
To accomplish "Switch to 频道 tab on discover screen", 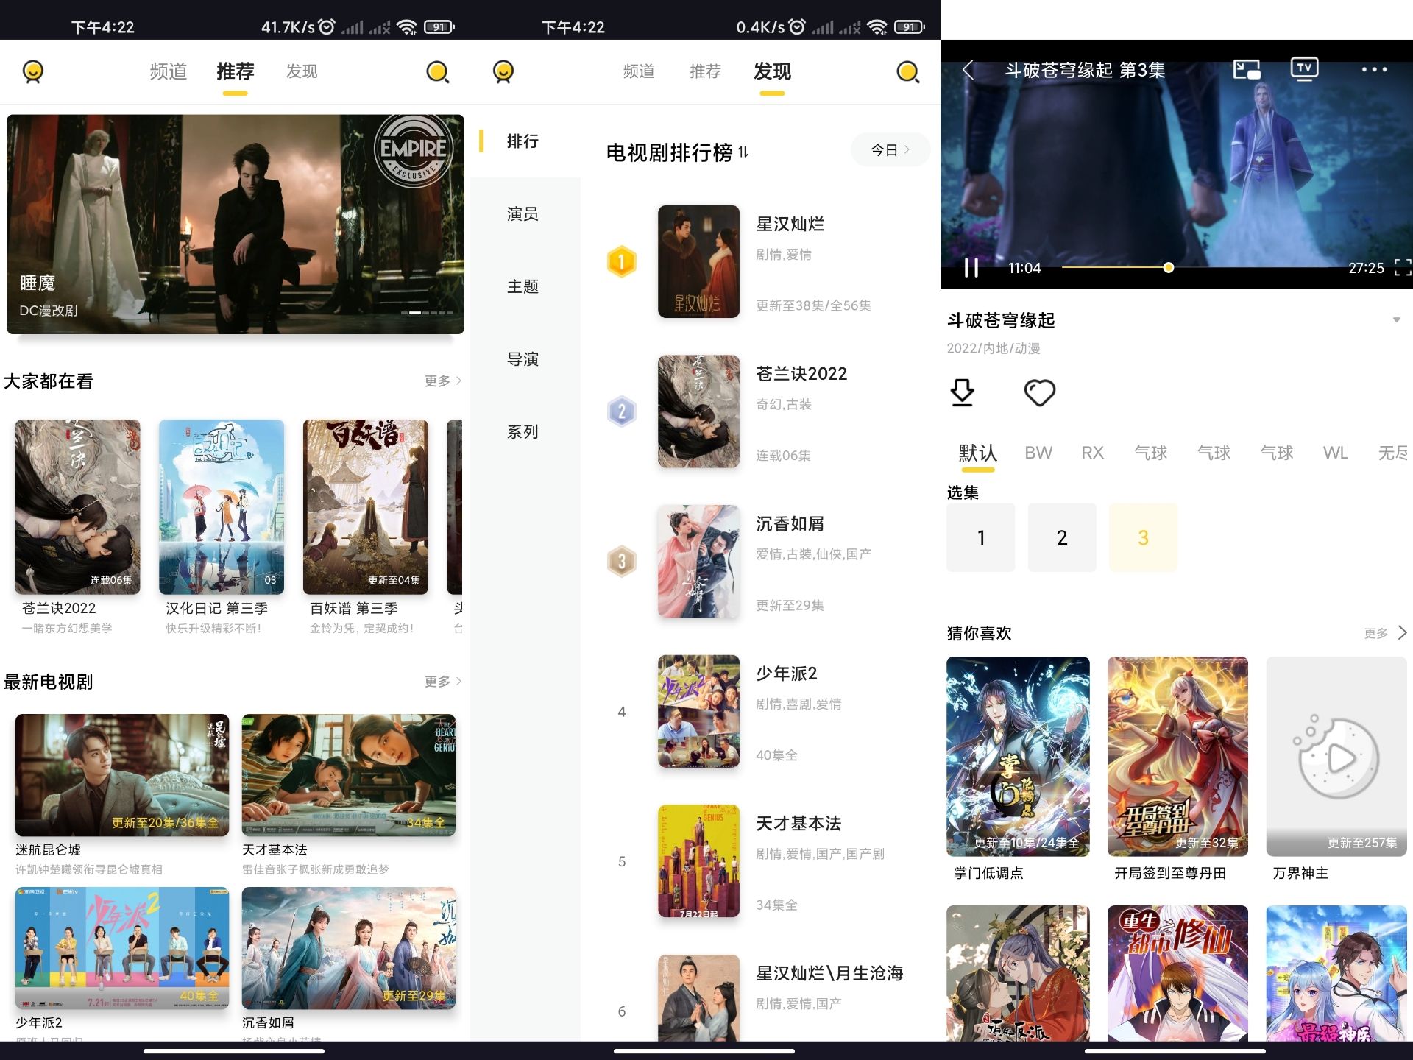I will 639,71.
